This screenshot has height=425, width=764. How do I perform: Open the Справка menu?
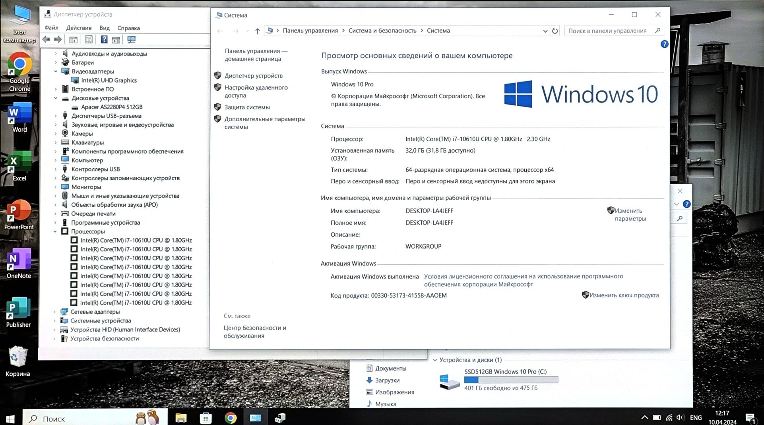128,28
